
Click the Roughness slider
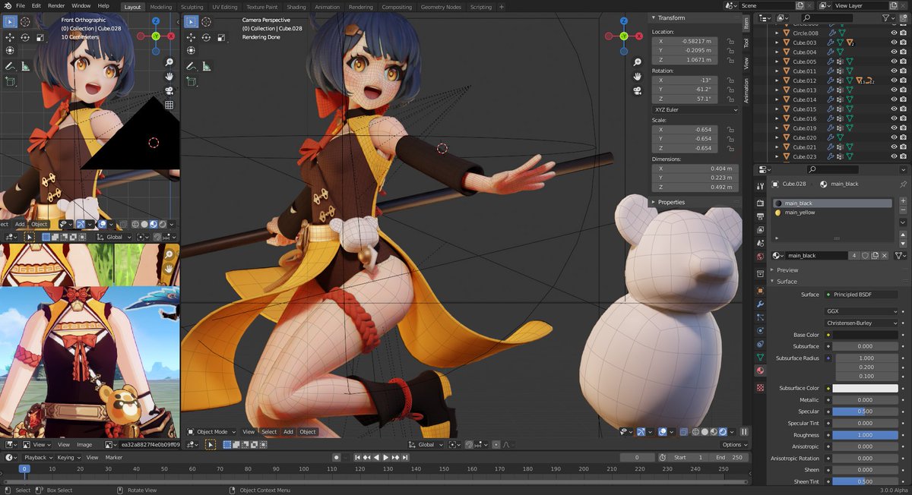(x=865, y=435)
